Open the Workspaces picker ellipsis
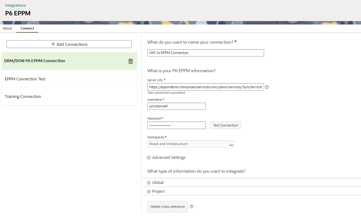Screen dimensions: 361x216 click(x=231, y=144)
